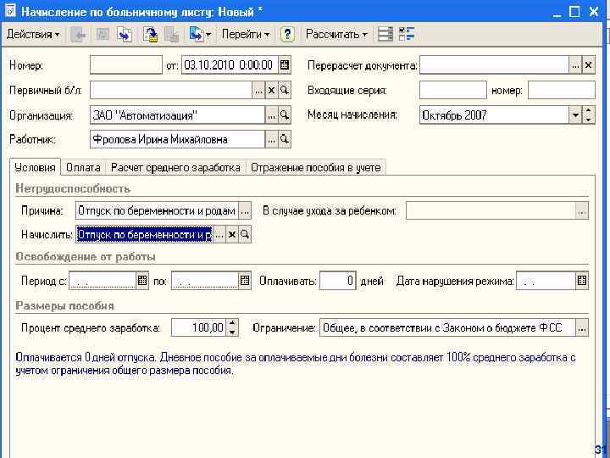
Task: Click the period по date input
Action: tap(205, 281)
